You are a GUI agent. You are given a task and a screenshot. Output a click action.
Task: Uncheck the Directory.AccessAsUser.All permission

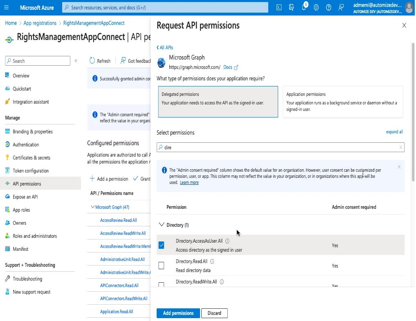161,245
